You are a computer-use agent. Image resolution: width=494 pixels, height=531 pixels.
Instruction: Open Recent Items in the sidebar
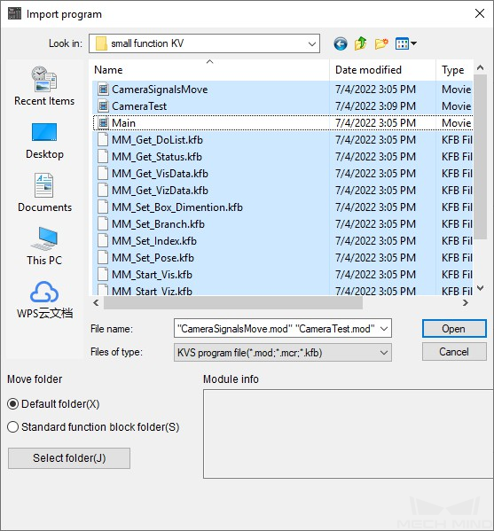[x=44, y=86]
